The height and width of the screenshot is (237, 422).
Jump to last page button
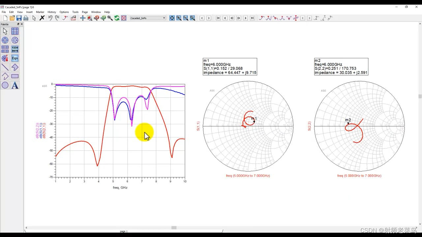pyautogui.click(x=252, y=18)
